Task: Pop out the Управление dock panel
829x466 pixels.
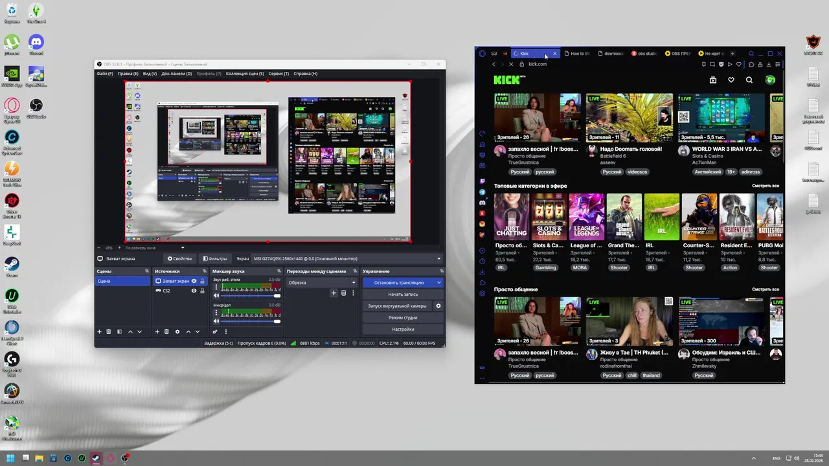Action: (442, 271)
